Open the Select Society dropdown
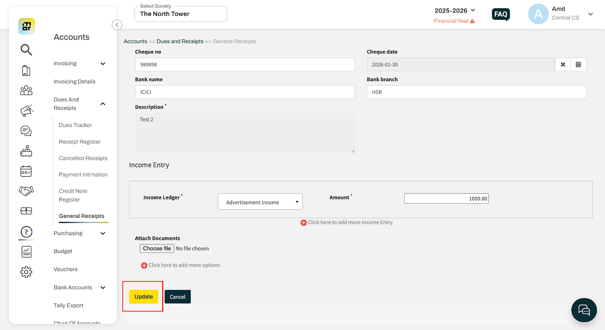This screenshot has height=330, width=605. (181, 14)
